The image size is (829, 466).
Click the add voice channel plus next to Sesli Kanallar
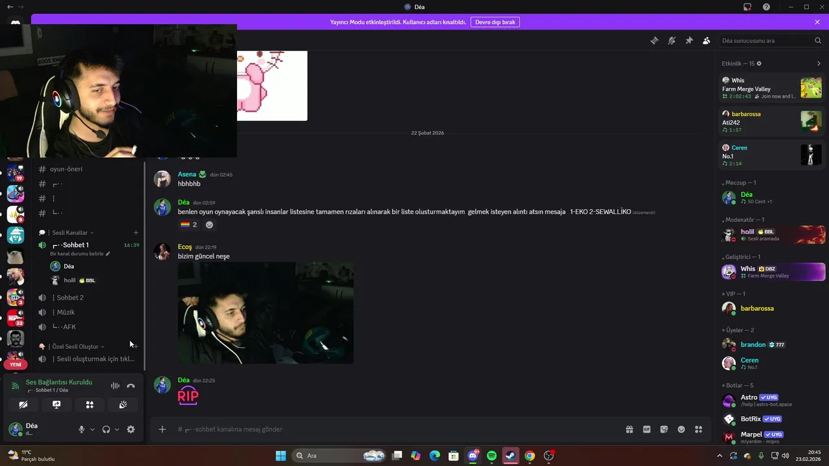[x=135, y=232]
